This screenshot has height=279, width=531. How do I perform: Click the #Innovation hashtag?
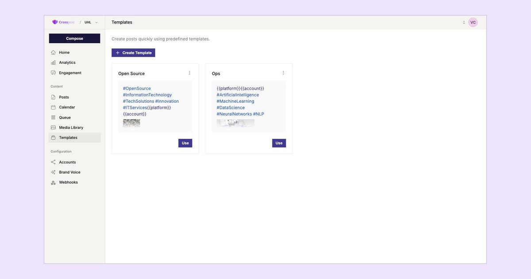point(167,101)
